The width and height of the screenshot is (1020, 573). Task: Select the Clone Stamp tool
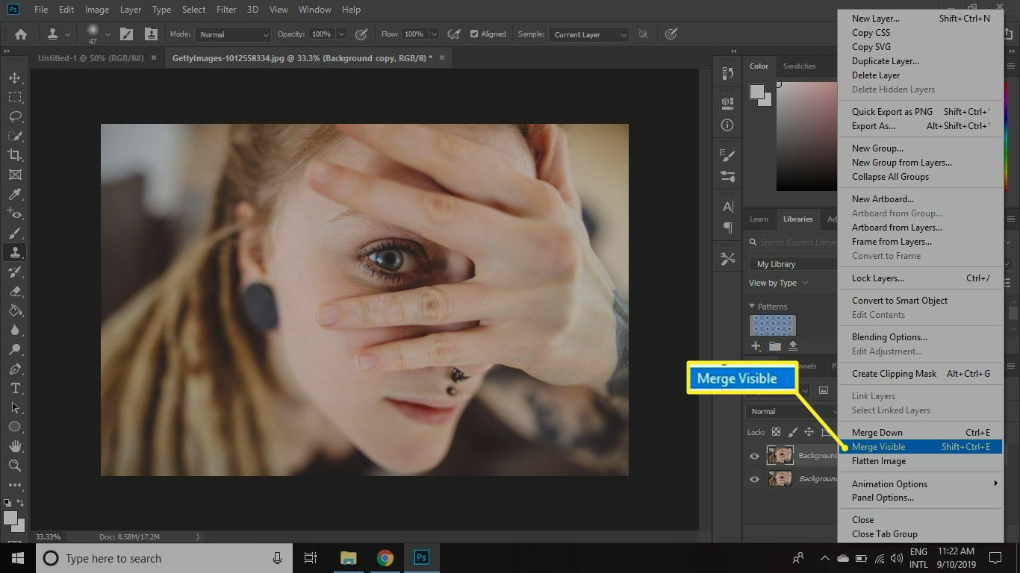[15, 252]
